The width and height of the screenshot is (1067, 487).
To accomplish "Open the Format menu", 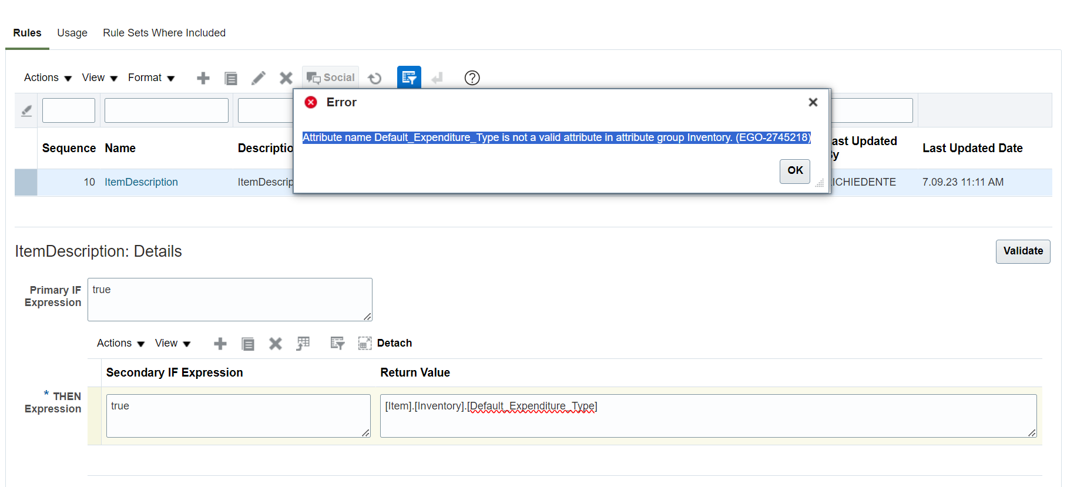I will pos(152,78).
